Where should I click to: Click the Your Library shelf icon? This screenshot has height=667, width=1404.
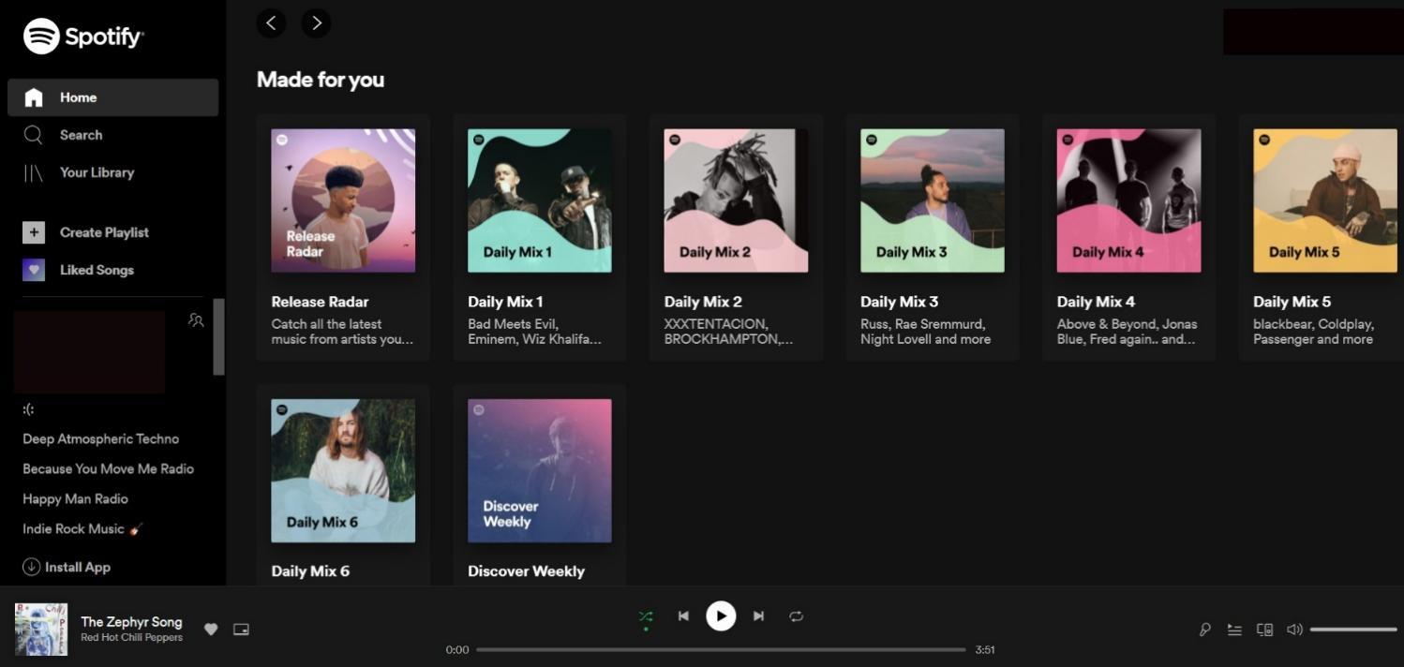pos(34,172)
